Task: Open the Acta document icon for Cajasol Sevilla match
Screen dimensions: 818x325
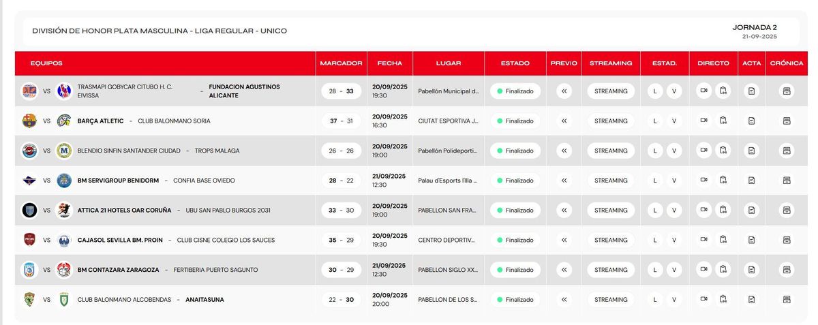Action: point(752,241)
